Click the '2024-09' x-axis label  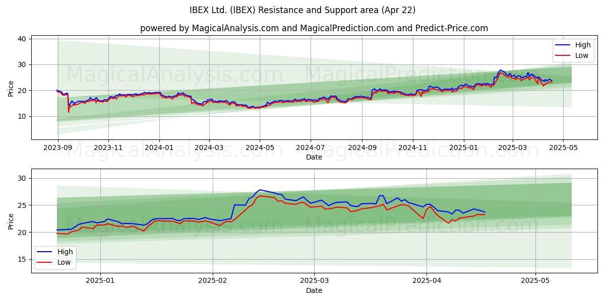point(361,148)
